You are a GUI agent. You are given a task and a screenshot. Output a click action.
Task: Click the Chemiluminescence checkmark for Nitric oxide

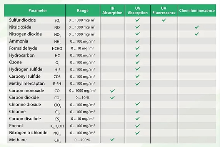coord(197,27)
